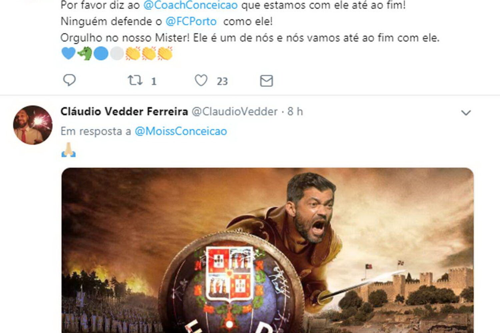The image size is (500, 333).
Task: Open the retweet count showing 1
Action: click(154, 81)
